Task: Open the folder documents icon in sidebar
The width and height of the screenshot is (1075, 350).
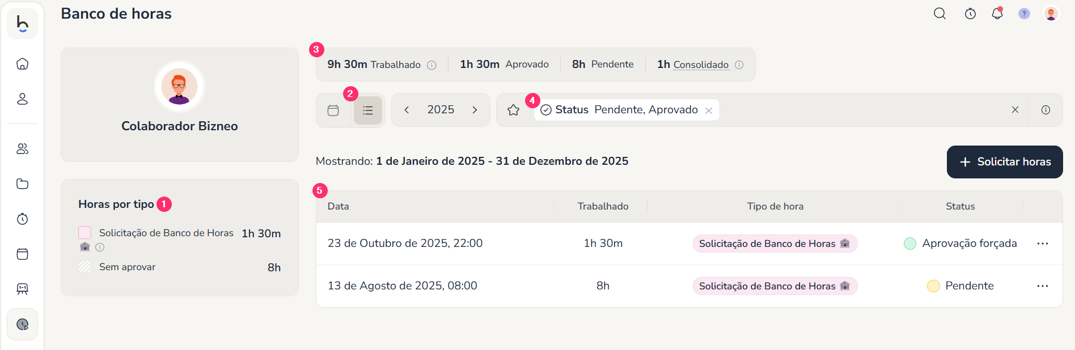Action: (x=23, y=183)
